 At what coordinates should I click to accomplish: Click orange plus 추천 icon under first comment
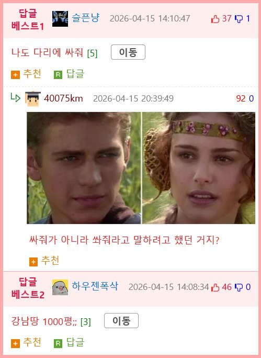[15, 75]
